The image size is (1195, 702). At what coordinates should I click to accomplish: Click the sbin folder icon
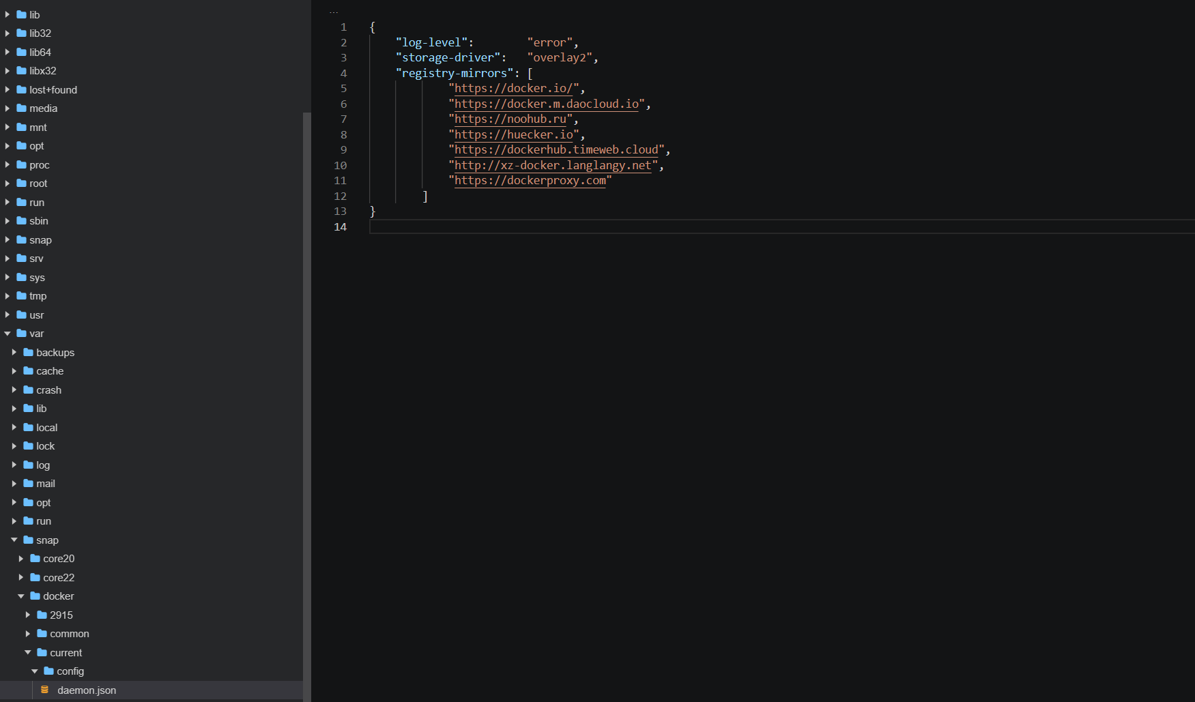[21, 220]
